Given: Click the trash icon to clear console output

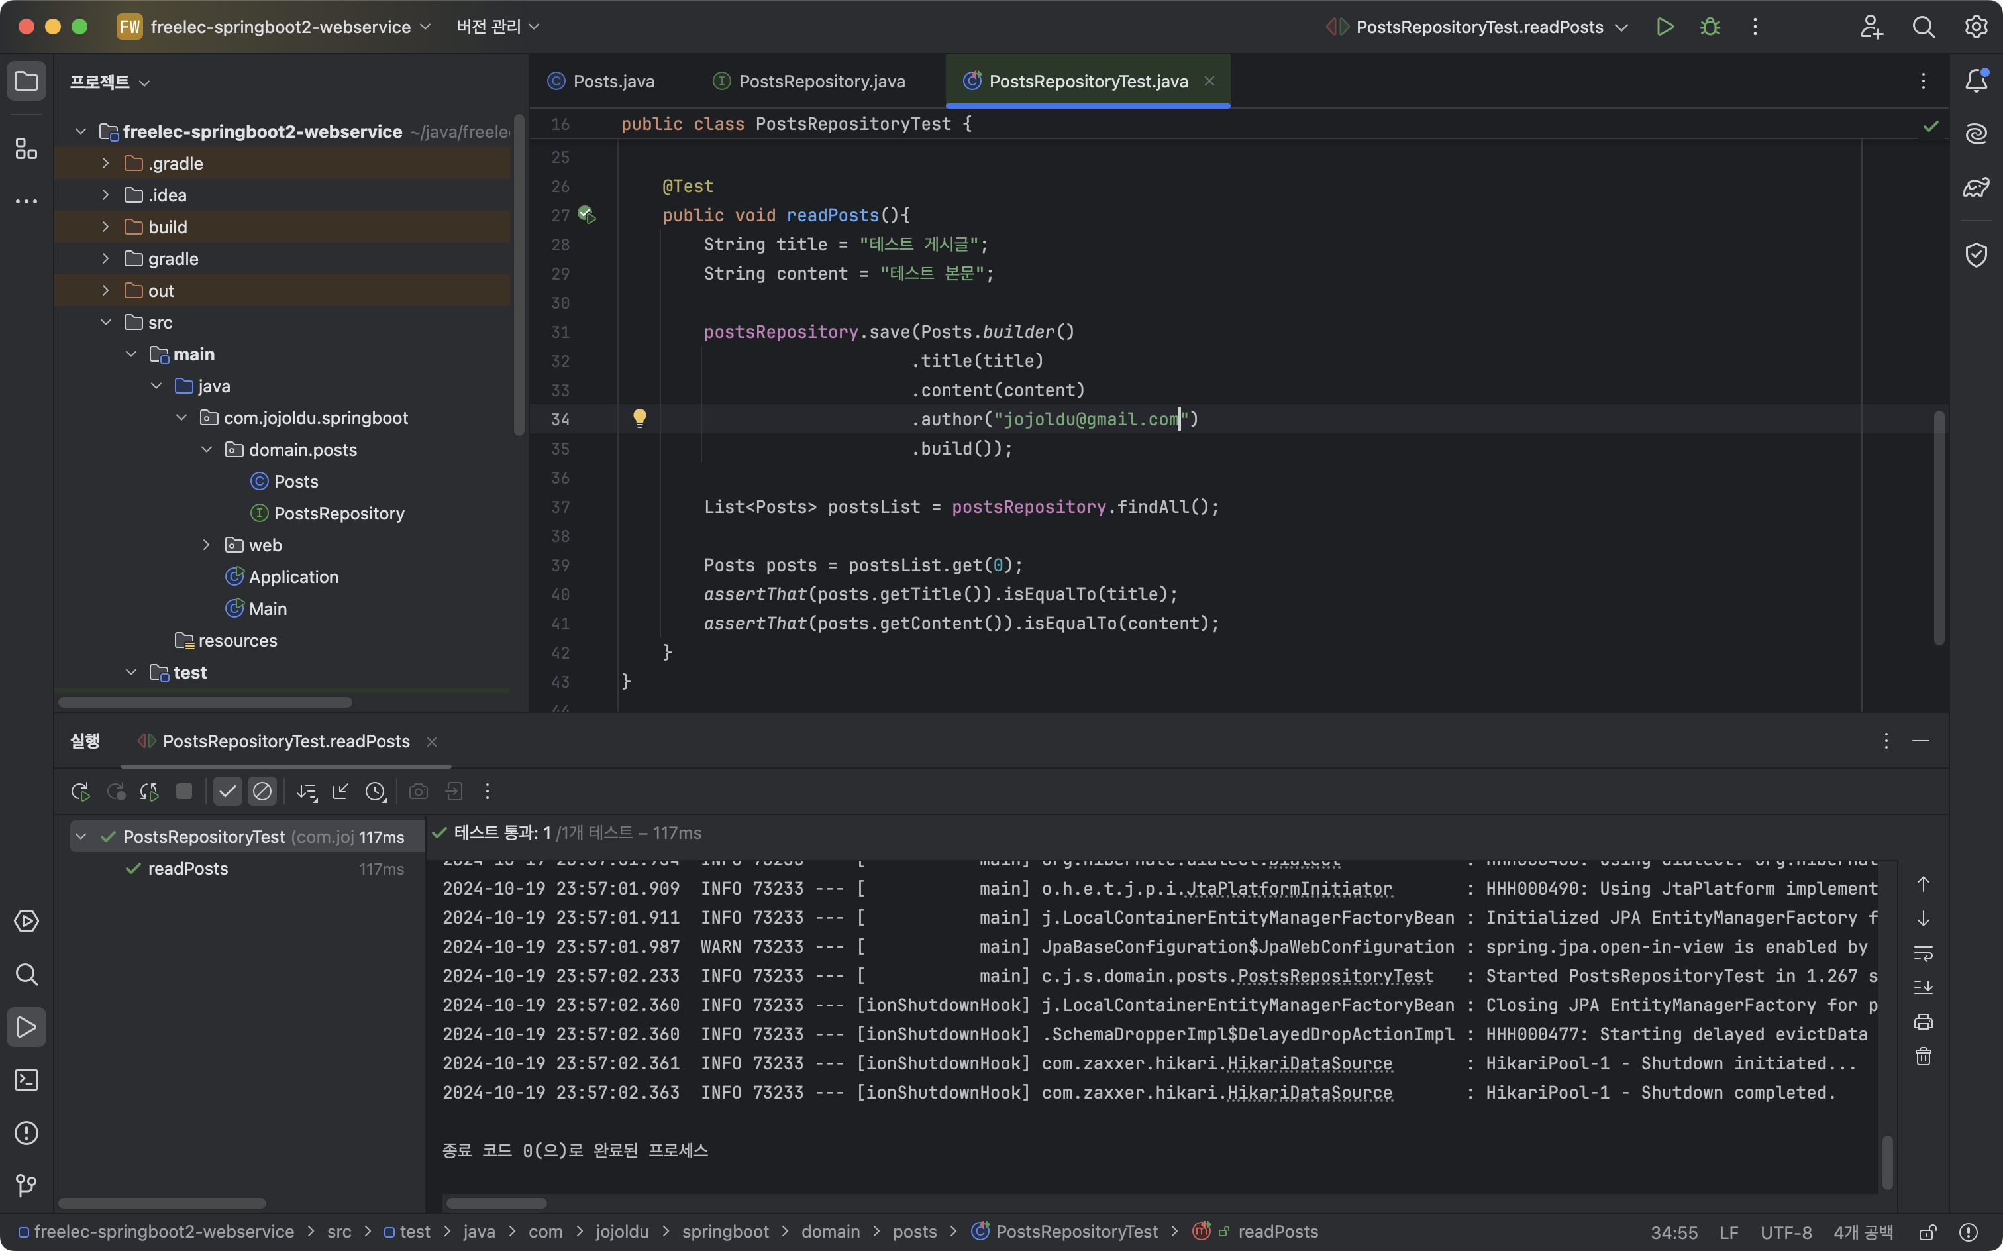Looking at the screenshot, I should pyautogui.click(x=1923, y=1057).
